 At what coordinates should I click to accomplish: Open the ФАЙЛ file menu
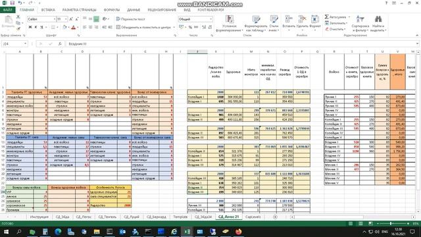[x=7, y=10]
